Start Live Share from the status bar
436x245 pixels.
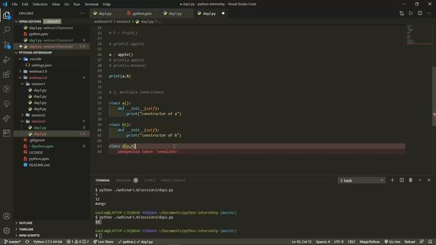(x=103, y=242)
